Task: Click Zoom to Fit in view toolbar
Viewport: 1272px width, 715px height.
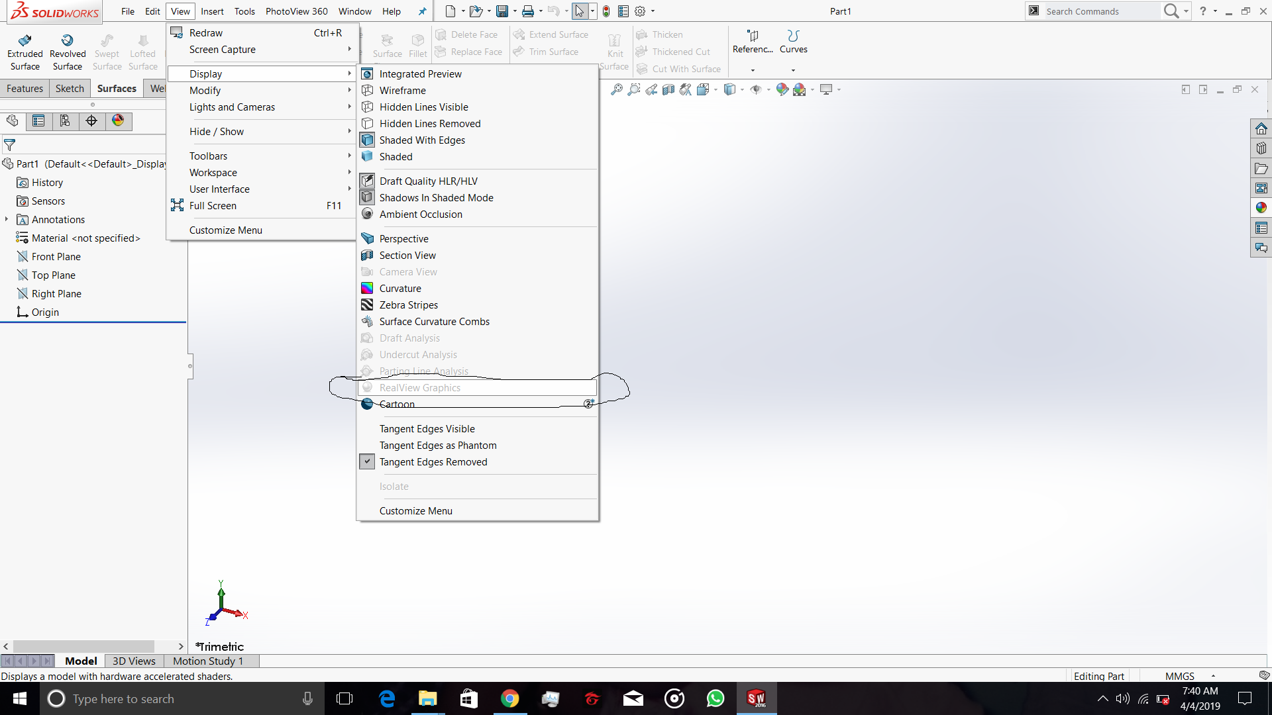Action: tap(616, 89)
